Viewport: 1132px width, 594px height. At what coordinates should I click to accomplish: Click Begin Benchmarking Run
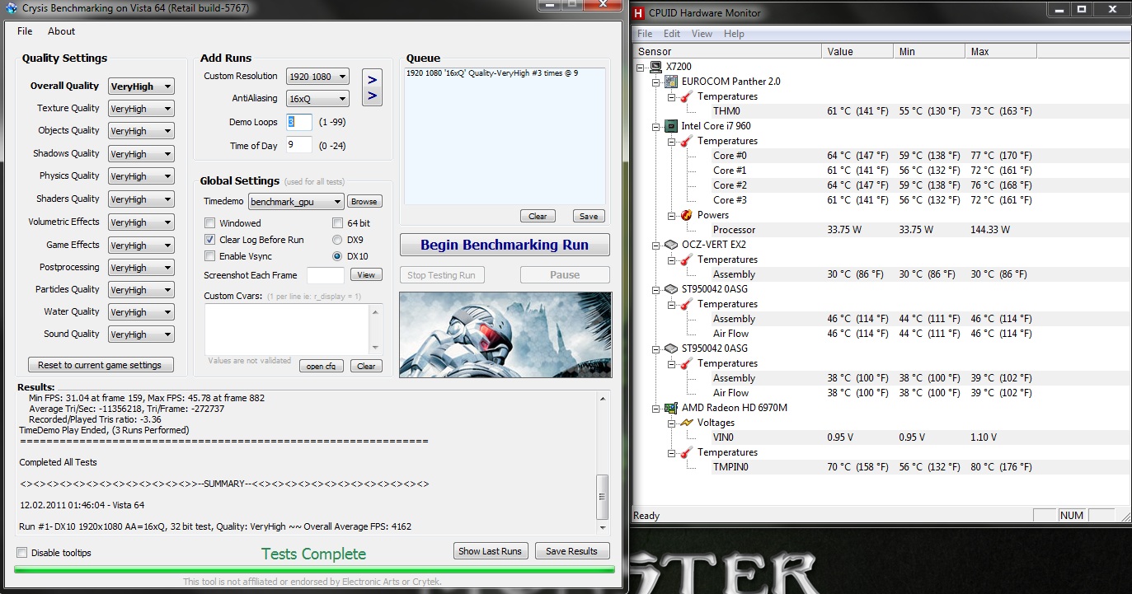click(x=505, y=245)
